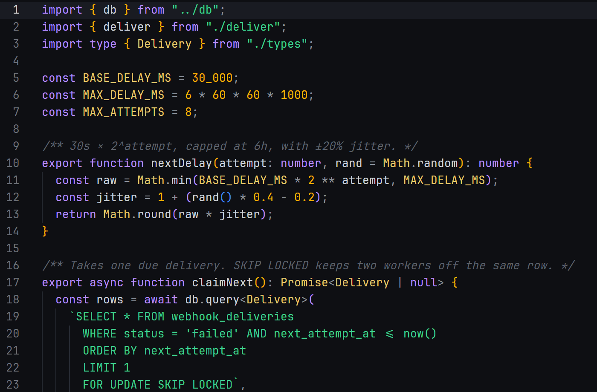Click the LIMIT 1 clause
This screenshot has height=392, width=597.
[x=107, y=367]
